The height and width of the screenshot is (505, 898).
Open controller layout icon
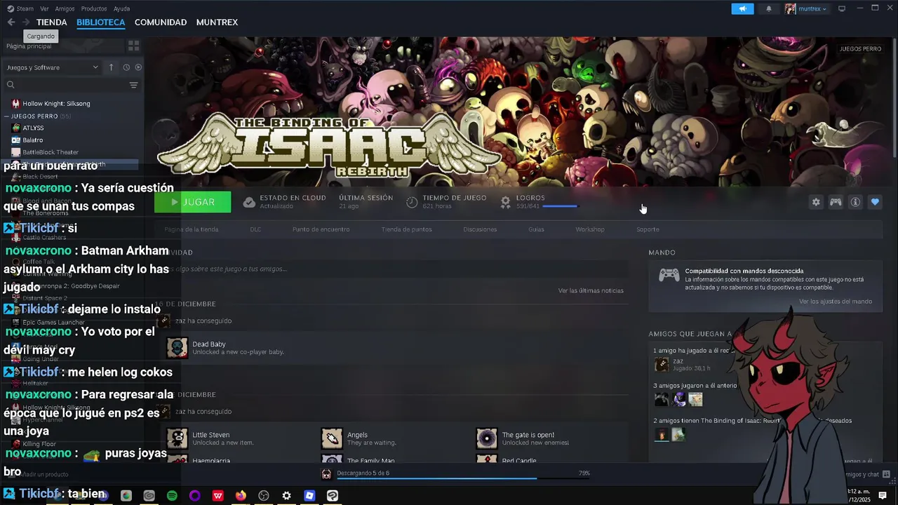click(836, 202)
